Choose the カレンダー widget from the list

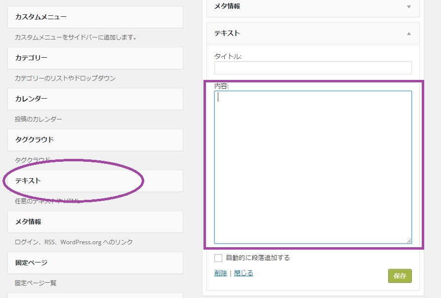(95, 99)
